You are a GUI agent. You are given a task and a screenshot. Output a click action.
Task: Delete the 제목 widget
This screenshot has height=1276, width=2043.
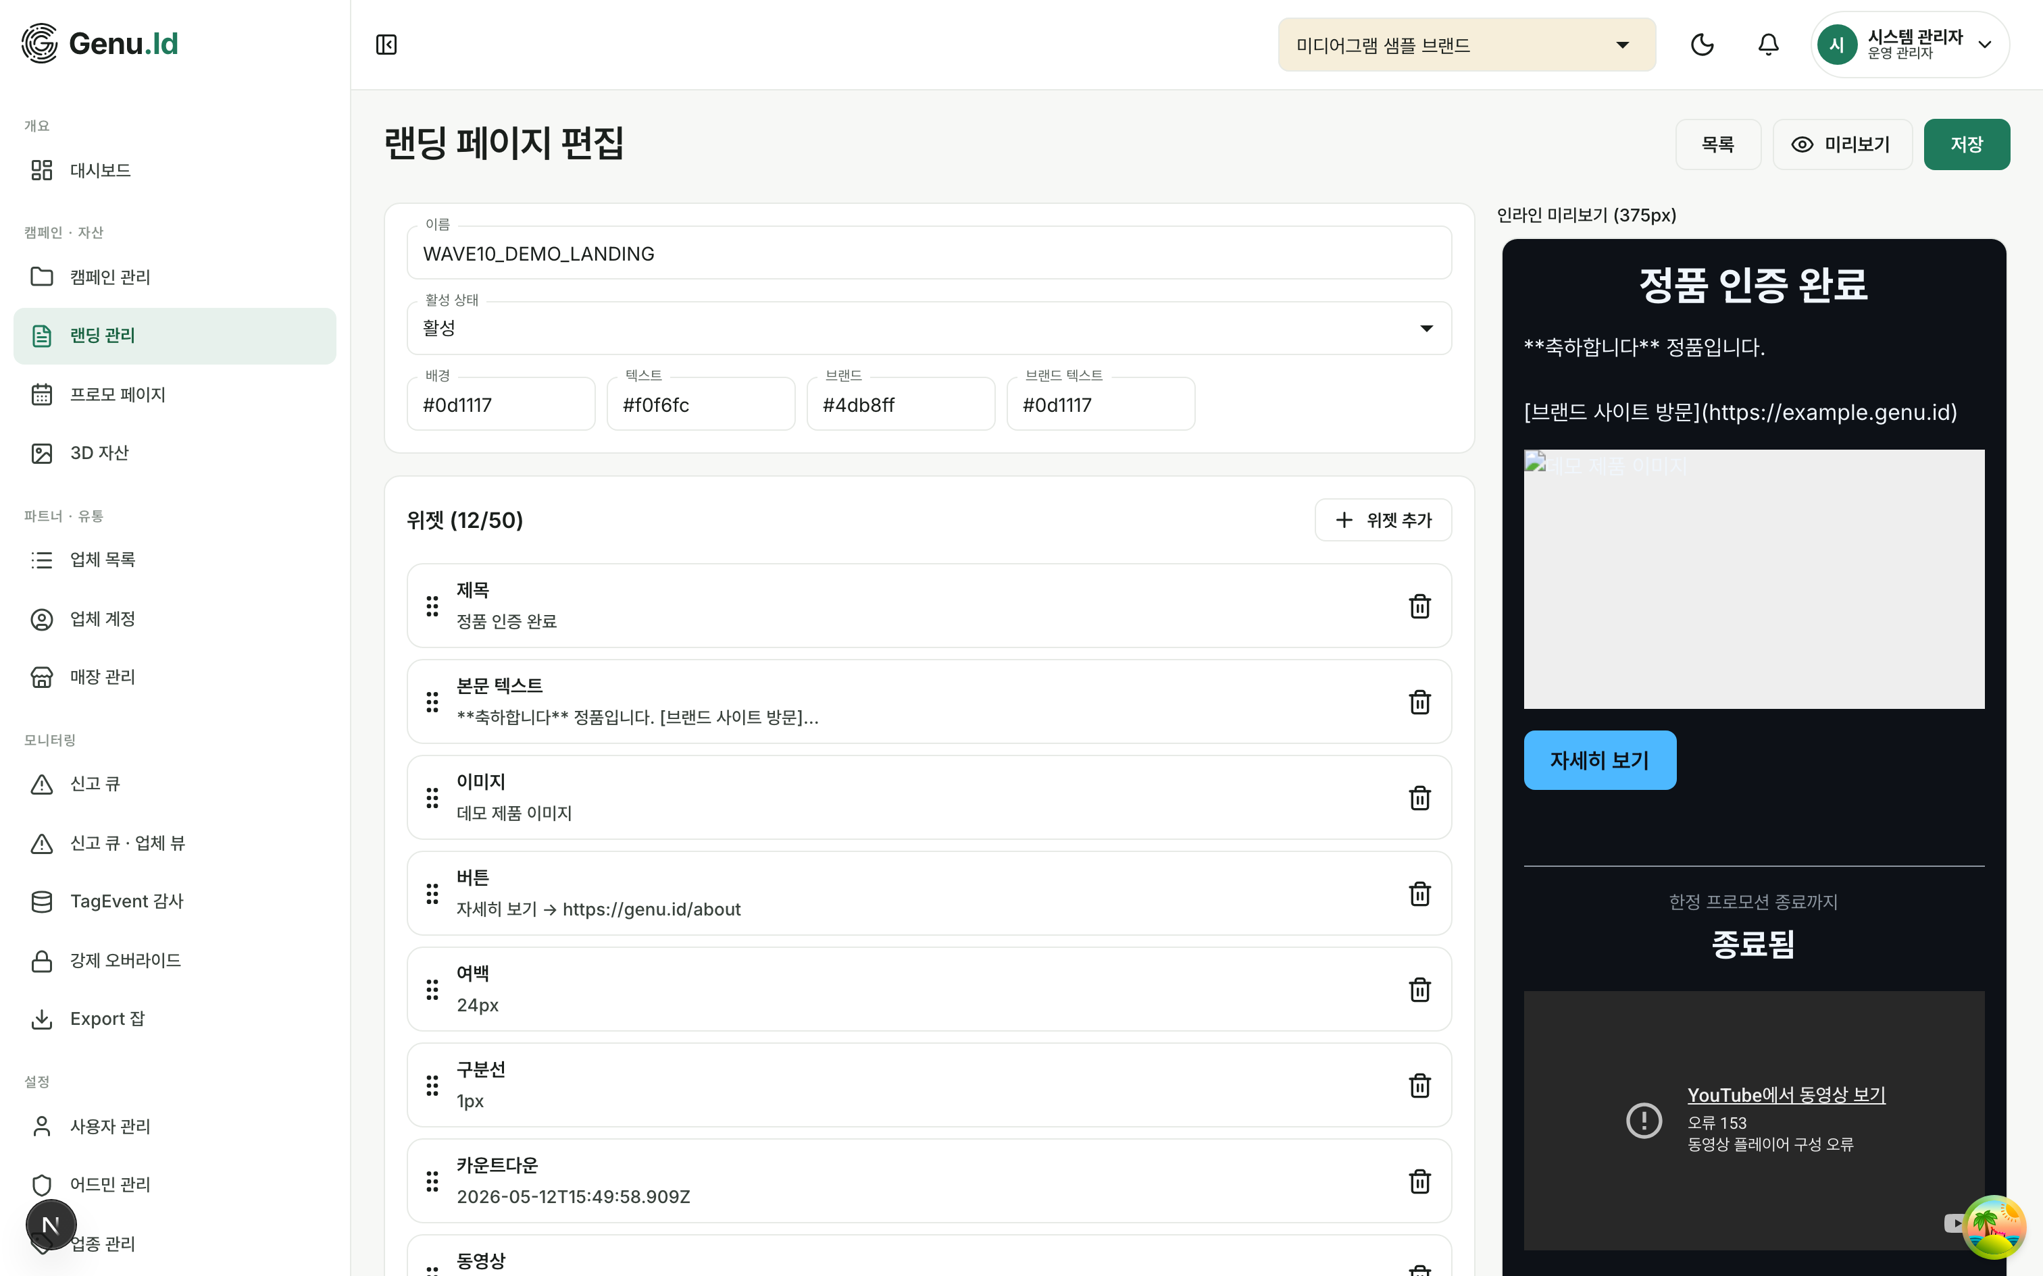click(x=1419, y=606)
